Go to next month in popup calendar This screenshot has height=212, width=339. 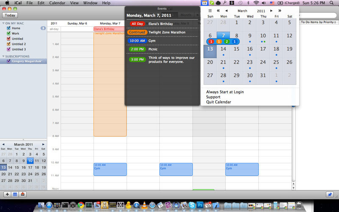click(271, 11)
